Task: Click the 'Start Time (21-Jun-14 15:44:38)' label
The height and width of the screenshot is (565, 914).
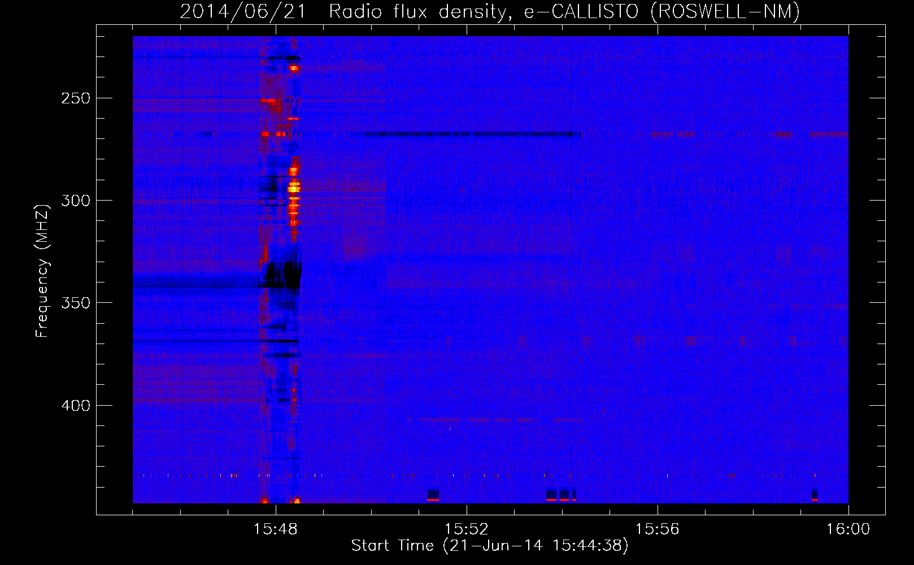Action: 490,546
